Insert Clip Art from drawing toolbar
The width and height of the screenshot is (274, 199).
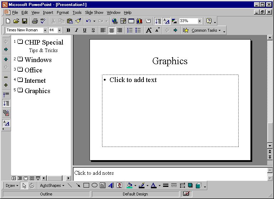pos(120,185)
